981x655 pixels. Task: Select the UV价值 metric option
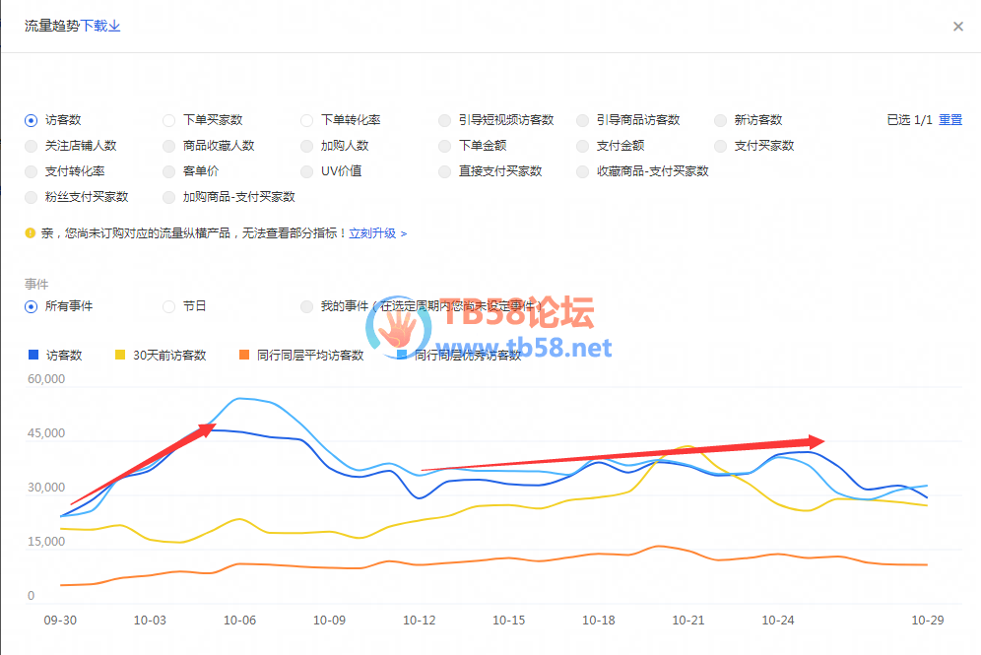click(307, 171)
